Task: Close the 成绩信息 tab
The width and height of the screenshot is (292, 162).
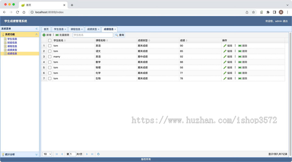Action: coord(115,29)
